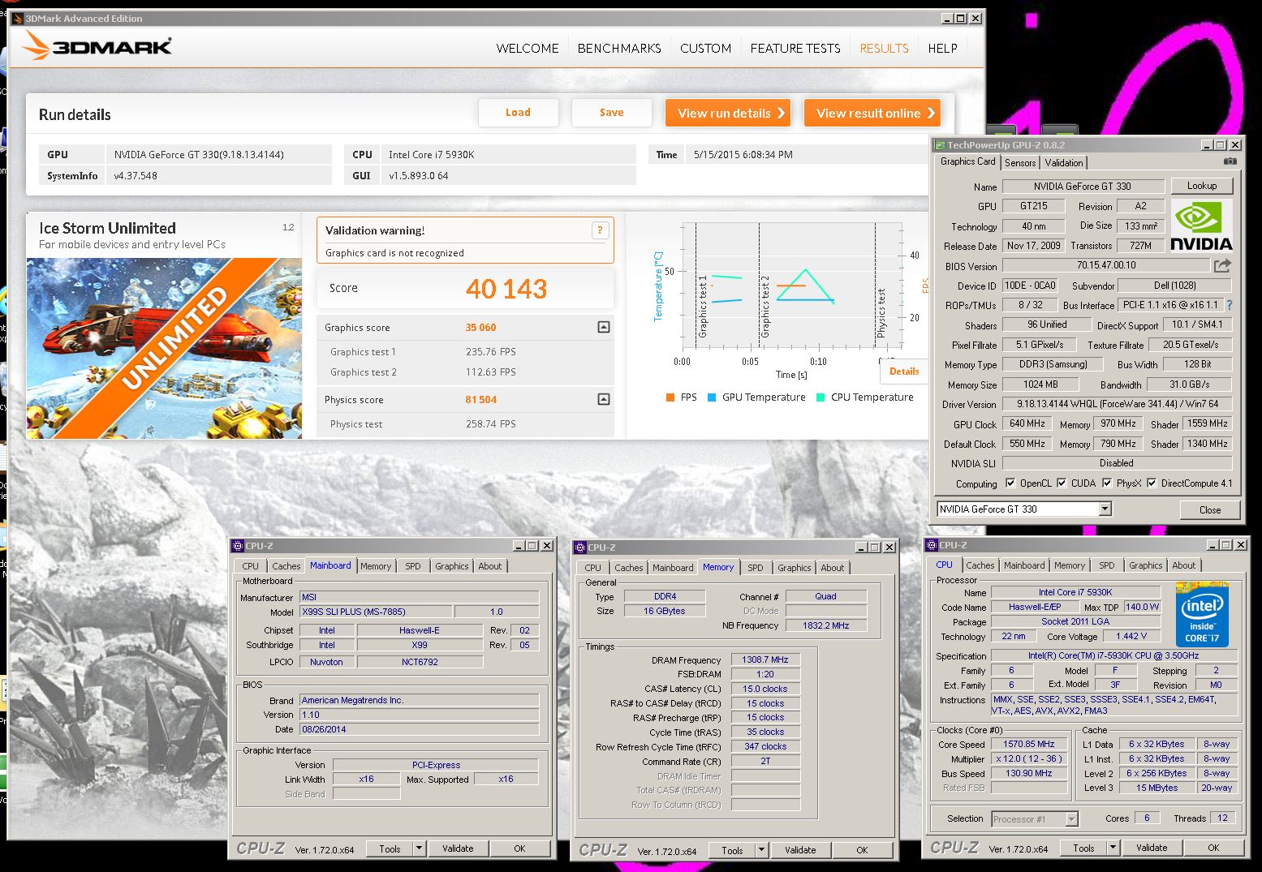Image resolution: width=1262 pixels, height=872 pixels.
Task: Open SPD tab in CPU-Z Memory window
Action: tap(756, 568)
